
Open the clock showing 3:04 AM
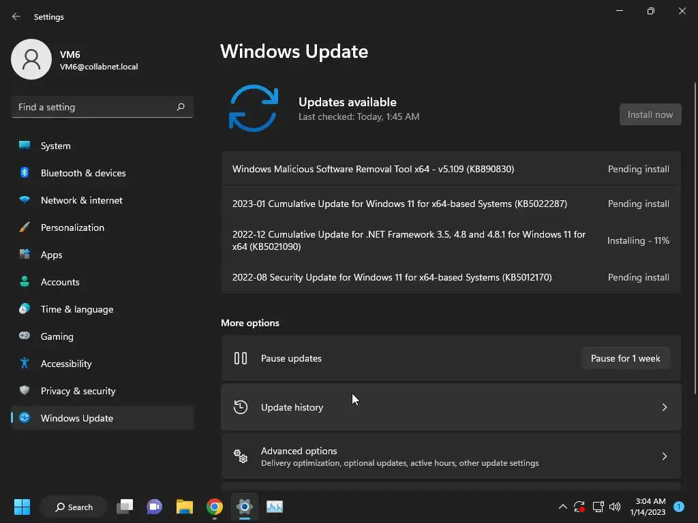point(648,507)
